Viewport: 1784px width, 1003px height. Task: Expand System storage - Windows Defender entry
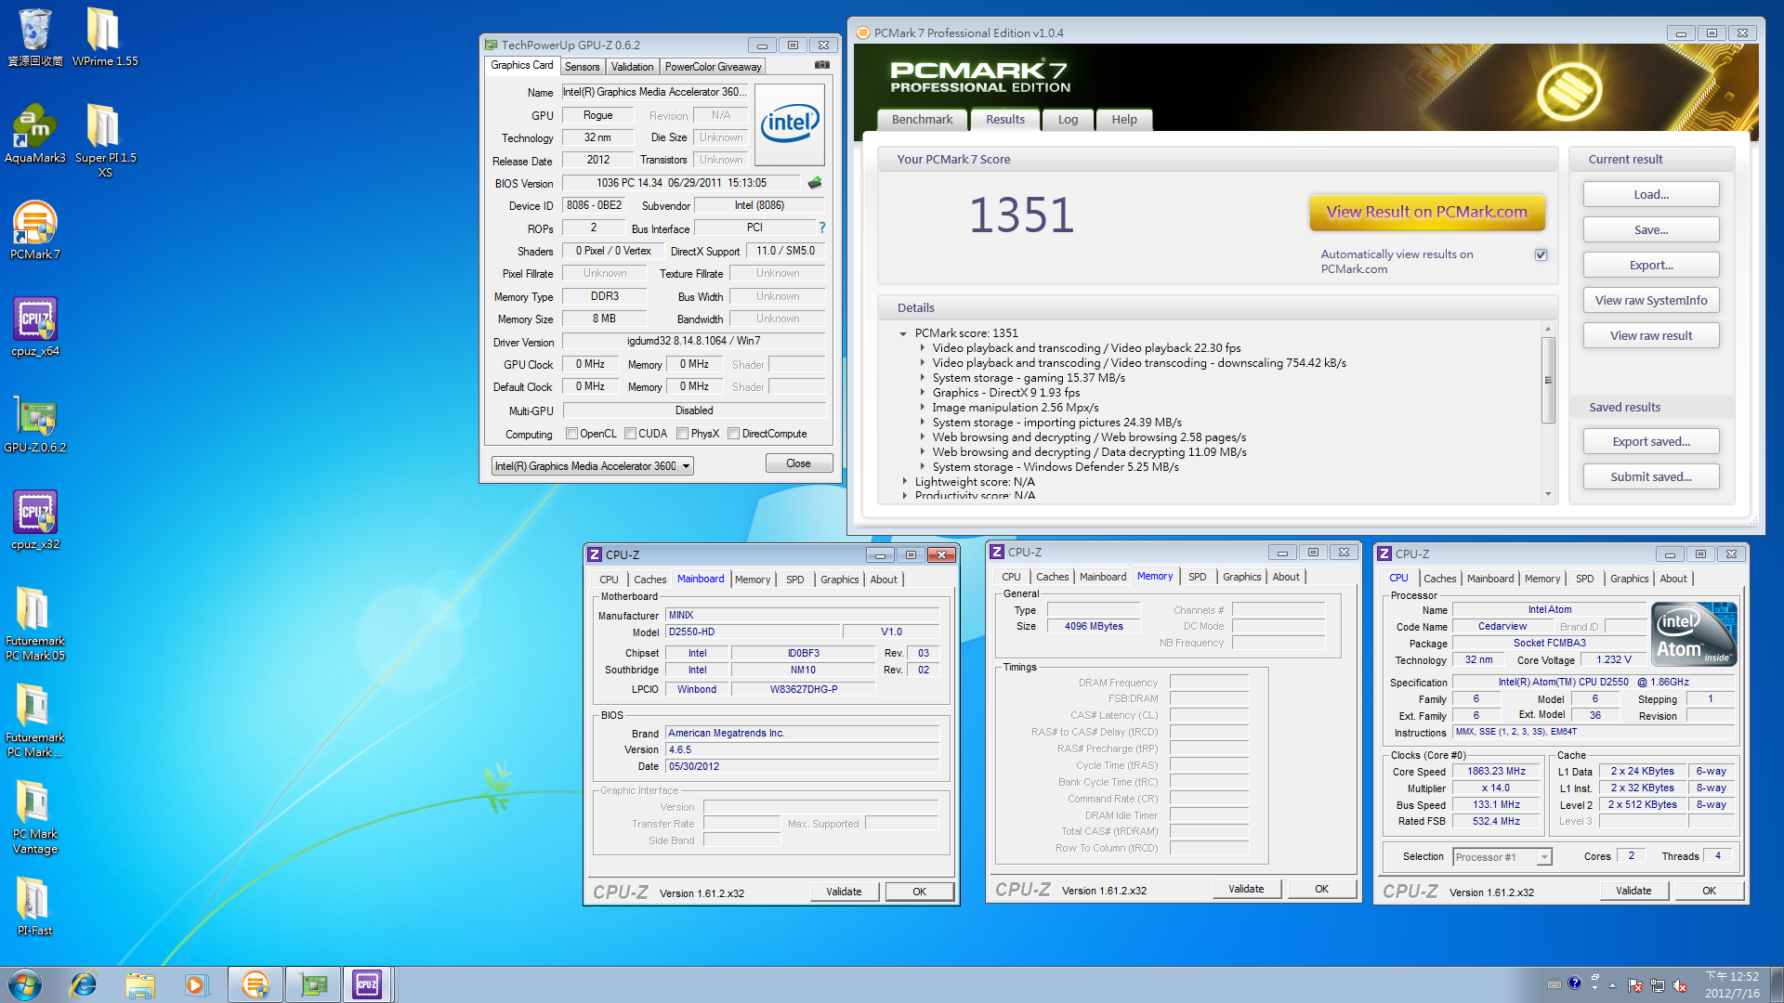923,467
